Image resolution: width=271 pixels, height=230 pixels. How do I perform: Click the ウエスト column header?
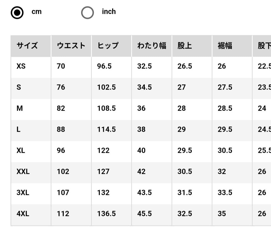[71, 46]
